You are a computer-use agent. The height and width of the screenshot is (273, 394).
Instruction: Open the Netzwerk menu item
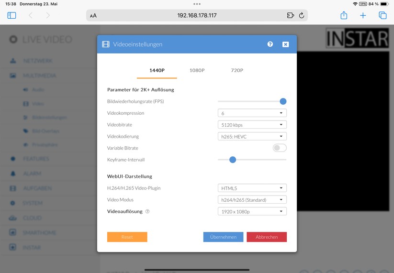pyautogui.click(x=38, y=61)
